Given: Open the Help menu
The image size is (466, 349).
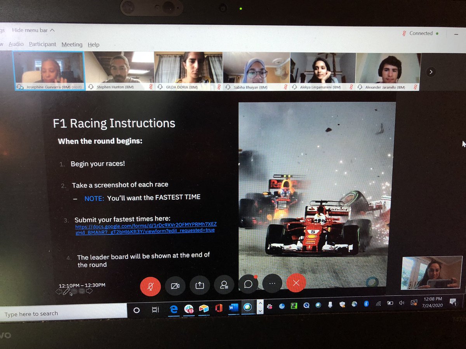Looking at the screenshot, I should [x=93, y=45].
